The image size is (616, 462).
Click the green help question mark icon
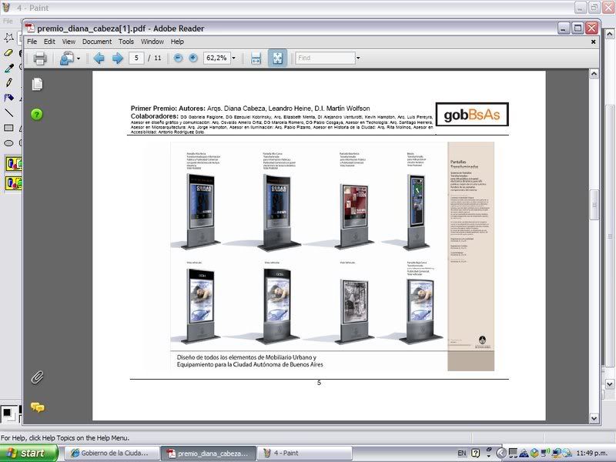pos(36,115)
